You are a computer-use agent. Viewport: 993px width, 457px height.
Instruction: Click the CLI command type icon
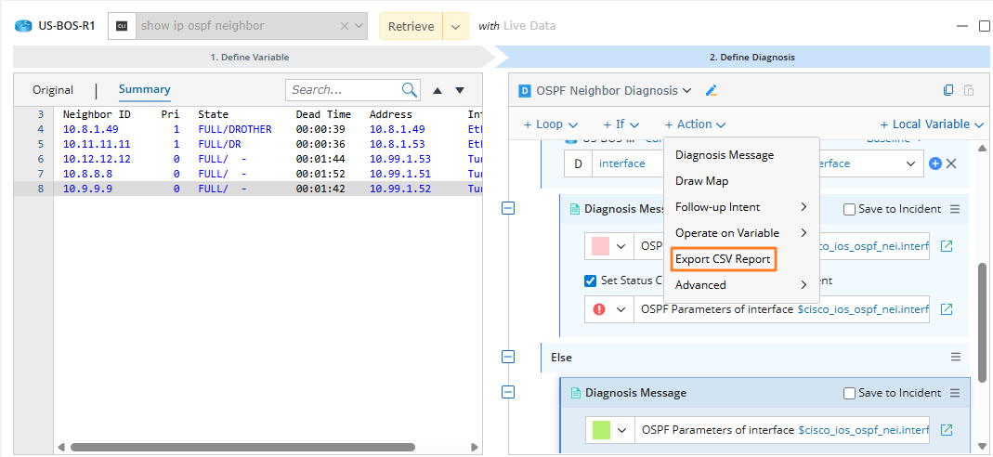(122, 26)
